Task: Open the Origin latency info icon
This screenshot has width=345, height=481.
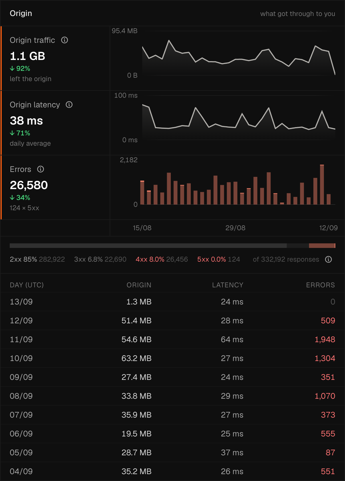Action: (69, 105)
